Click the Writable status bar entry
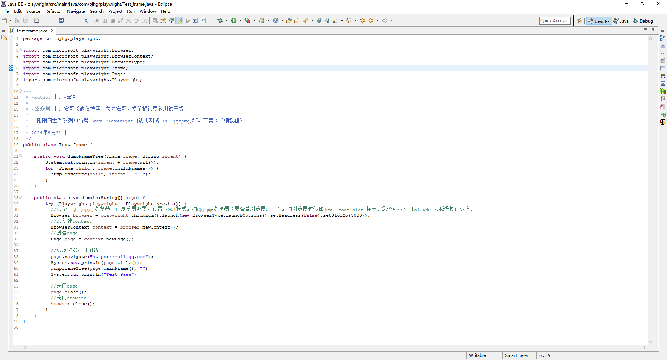The width and height of the screenshot is (667, 360). click(x=477, y=355)
